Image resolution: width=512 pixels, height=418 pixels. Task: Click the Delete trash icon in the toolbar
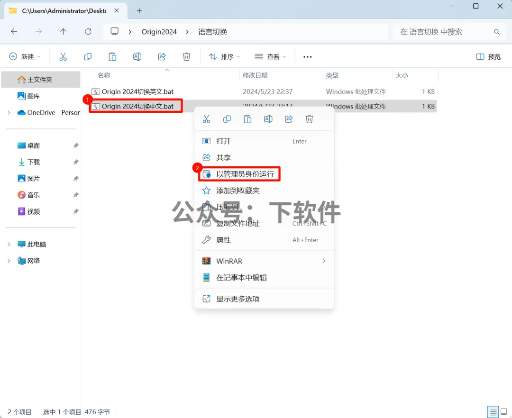(186, 57)
